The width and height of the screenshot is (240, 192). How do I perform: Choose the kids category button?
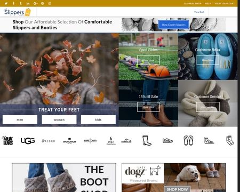(x=98, y=119)
